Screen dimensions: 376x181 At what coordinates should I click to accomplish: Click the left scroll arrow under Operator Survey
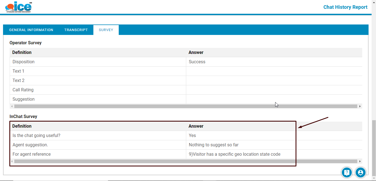(x=12, y=106)
